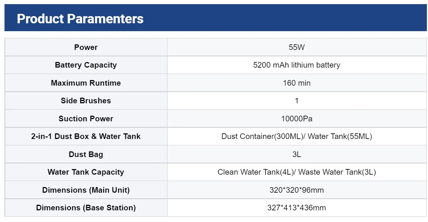Select the Dust Bag label
This screenshot has width=428, height=222.
(x=86, y=154)
